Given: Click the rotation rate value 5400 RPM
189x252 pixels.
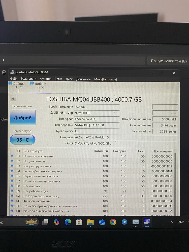Looking at the screenshot, I should click(165, 119).
